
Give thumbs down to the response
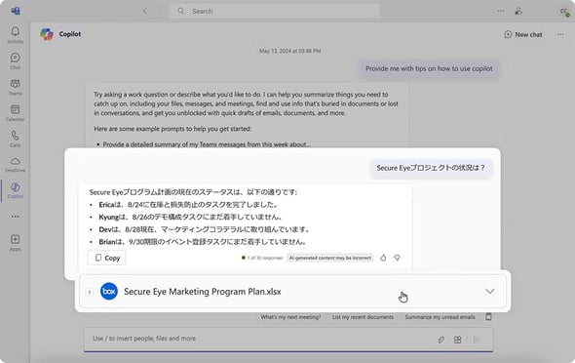(398, 258)
